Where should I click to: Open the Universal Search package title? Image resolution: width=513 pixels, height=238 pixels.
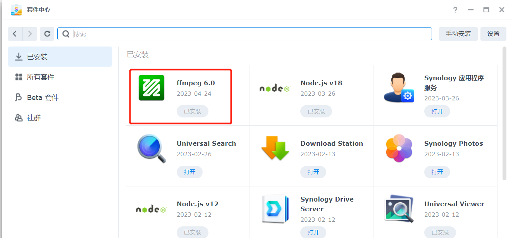(206, 143)
